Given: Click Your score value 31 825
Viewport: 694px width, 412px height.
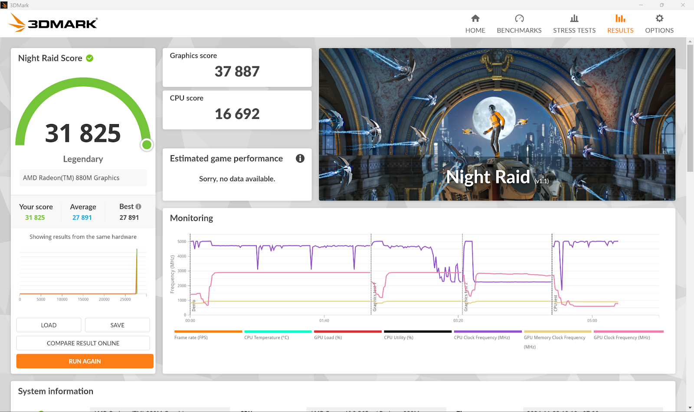Looking at the screenshot, I should 35,218.
